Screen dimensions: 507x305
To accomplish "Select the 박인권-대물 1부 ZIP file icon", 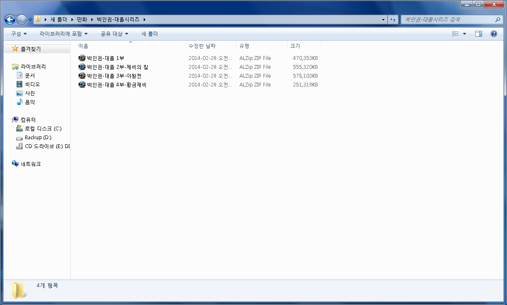I will coord(82,58).
